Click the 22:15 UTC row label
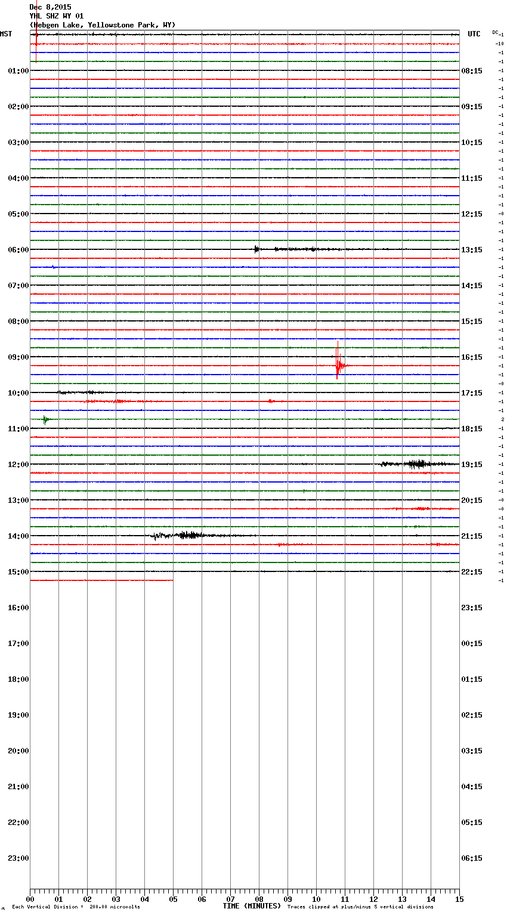 tap(472, 572)
